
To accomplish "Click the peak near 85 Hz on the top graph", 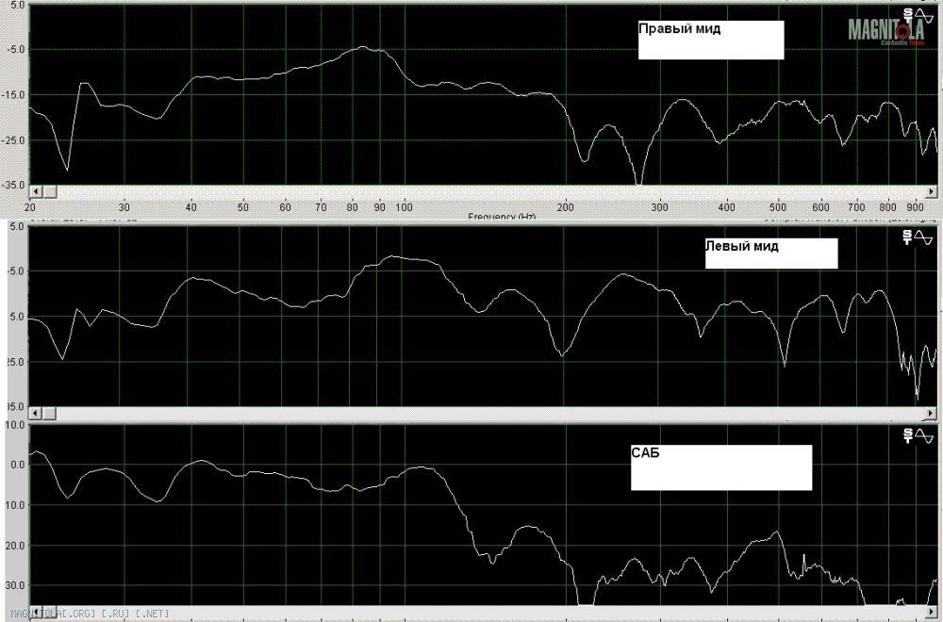I will pos(363,47).
